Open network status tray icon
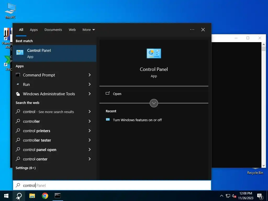Screen dimensions: 268x201 pos(228,196)
